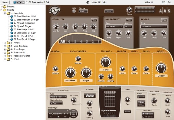Viewport: 174px width, 120px height.
Task: Click the Global Velocity knob
Action: click(x=55, y=69)
